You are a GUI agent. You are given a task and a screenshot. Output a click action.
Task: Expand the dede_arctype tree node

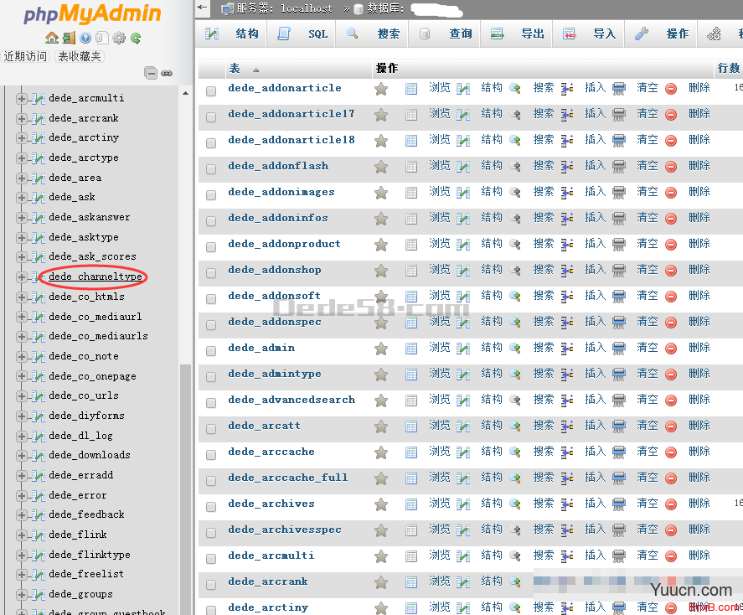tap(21, 158)
